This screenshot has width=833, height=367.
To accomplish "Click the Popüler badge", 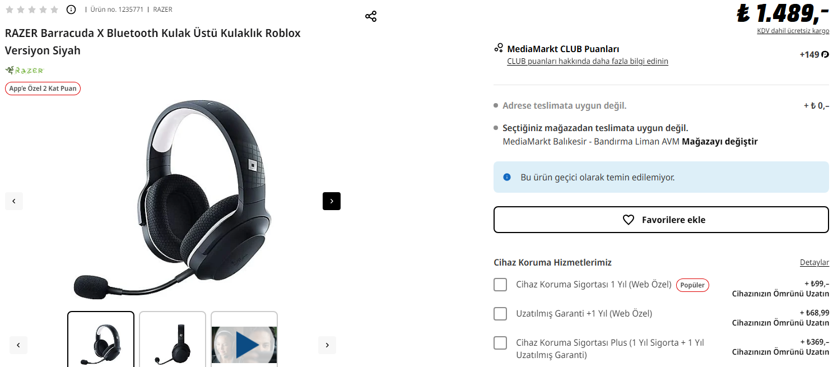I will click(x=692, y=285).
